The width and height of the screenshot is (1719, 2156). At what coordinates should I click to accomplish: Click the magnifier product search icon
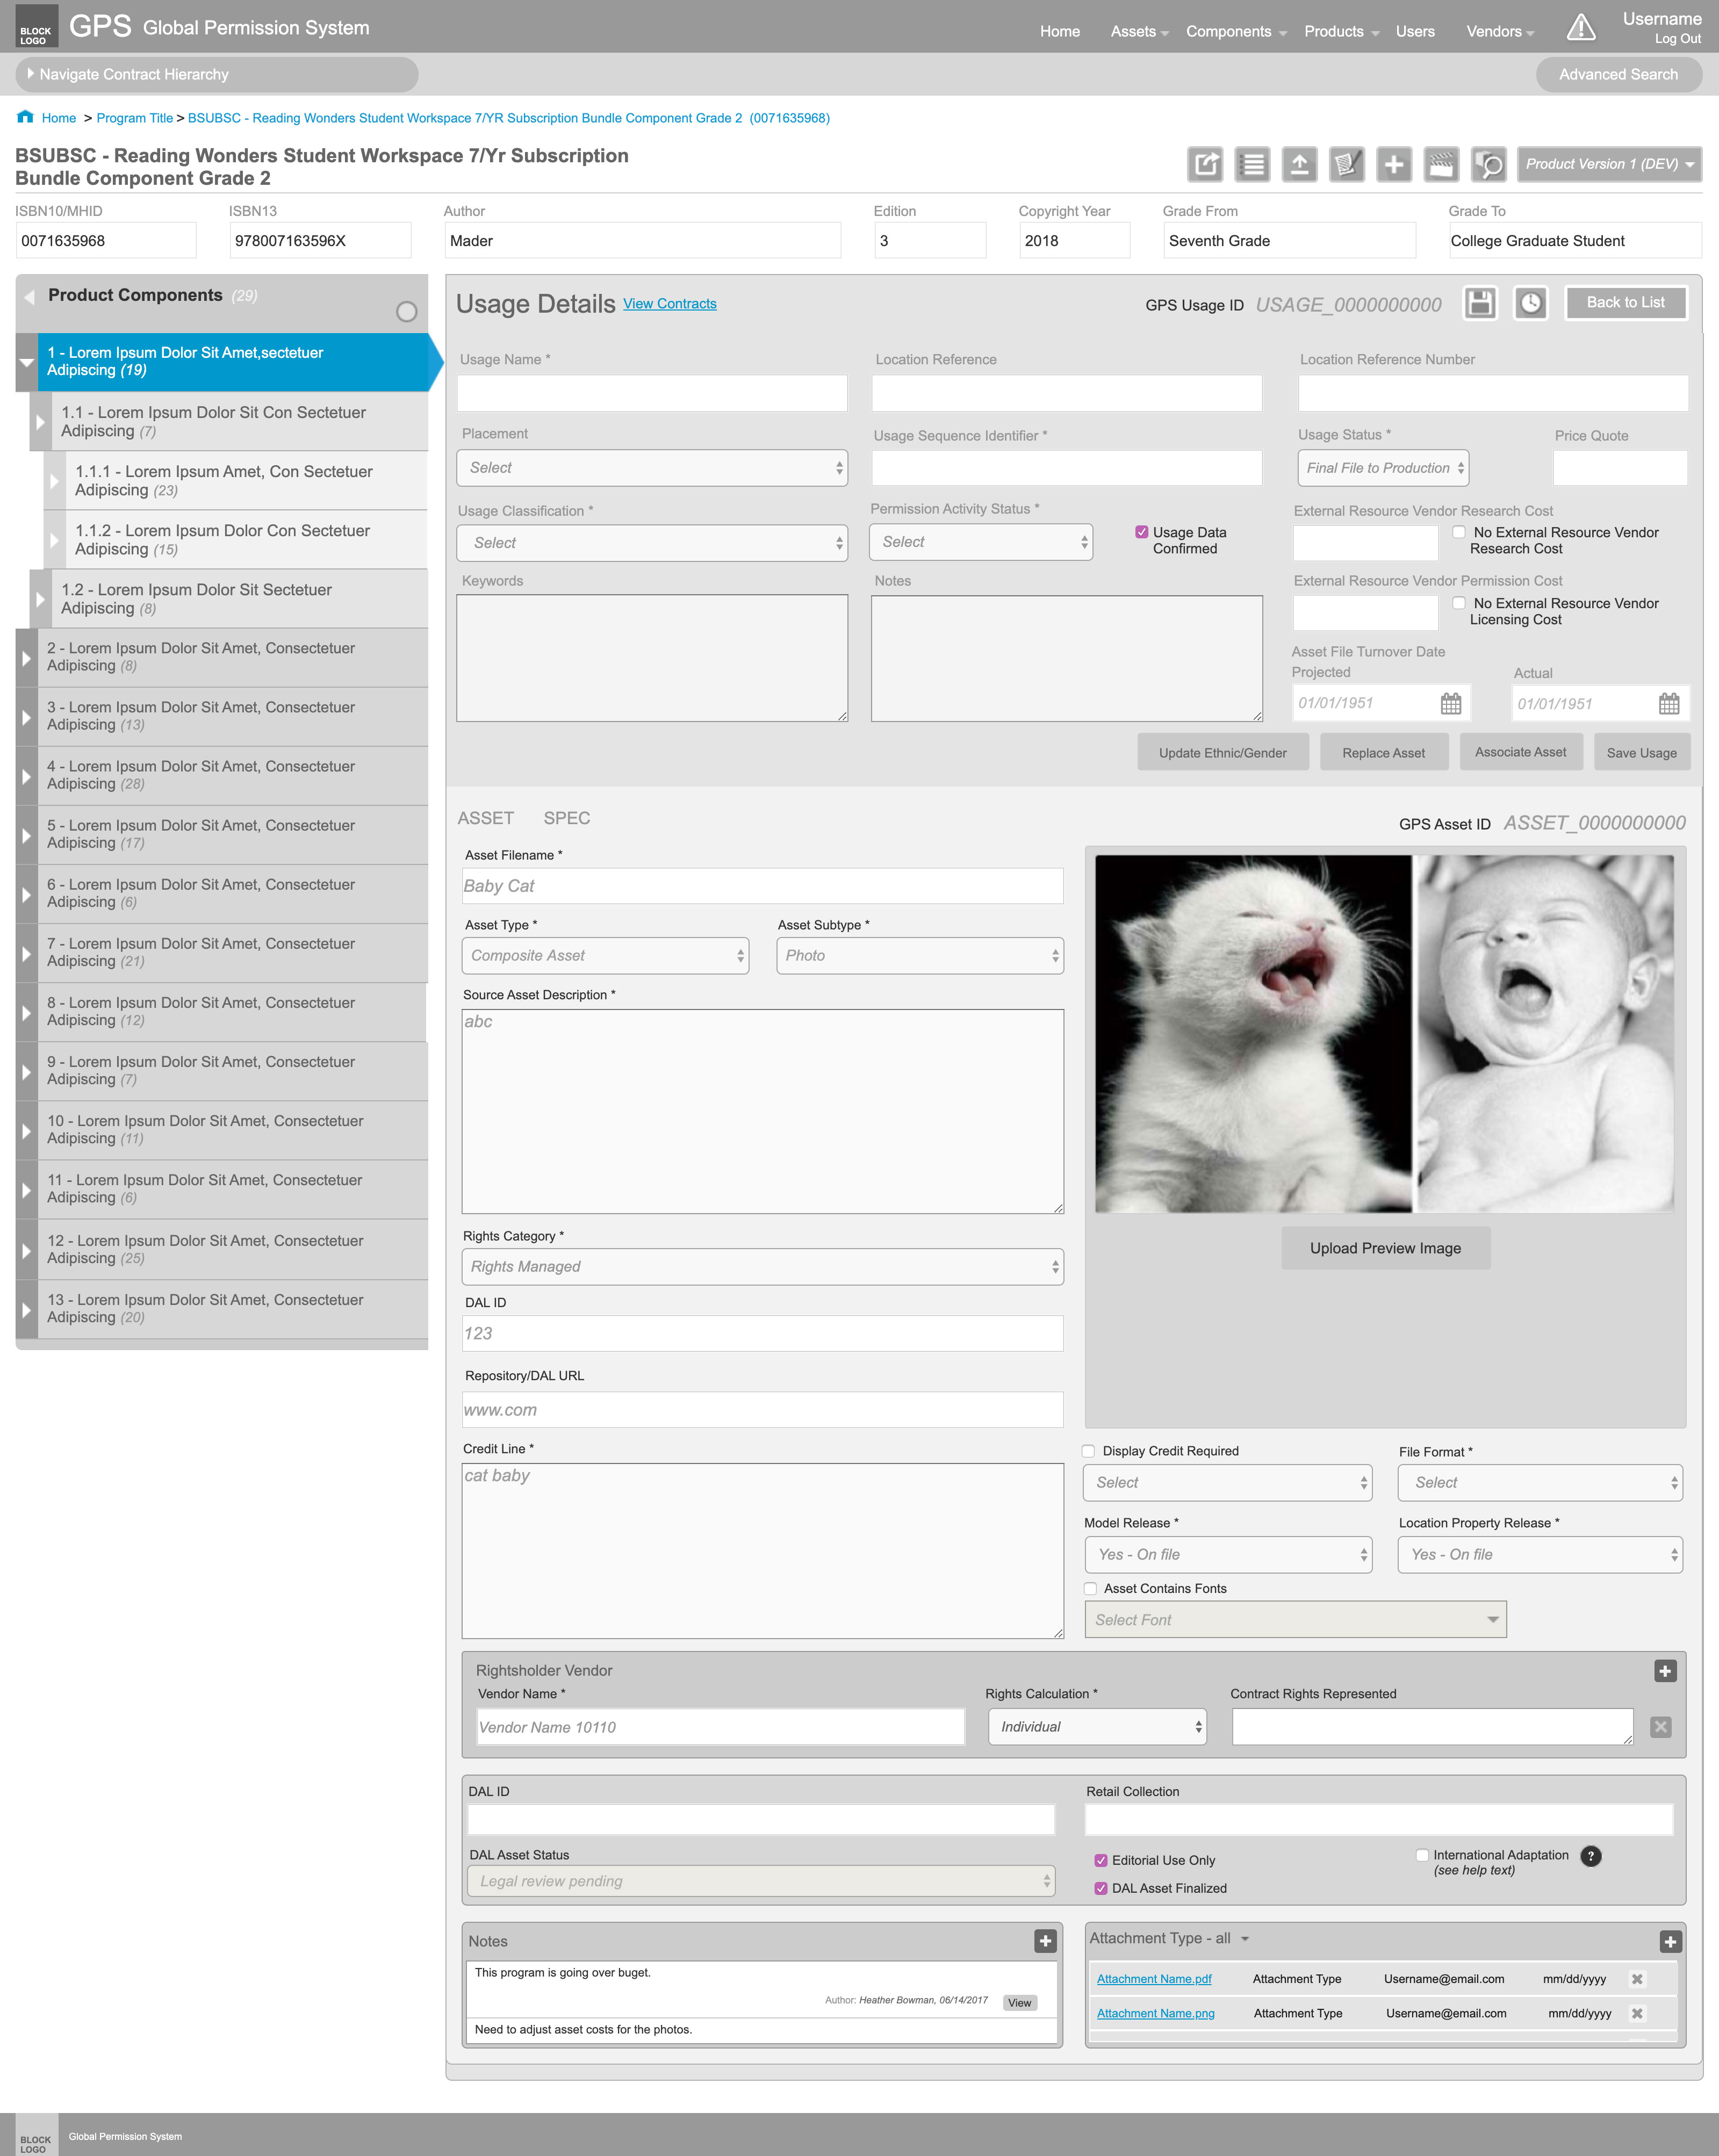pos(1489,164)
